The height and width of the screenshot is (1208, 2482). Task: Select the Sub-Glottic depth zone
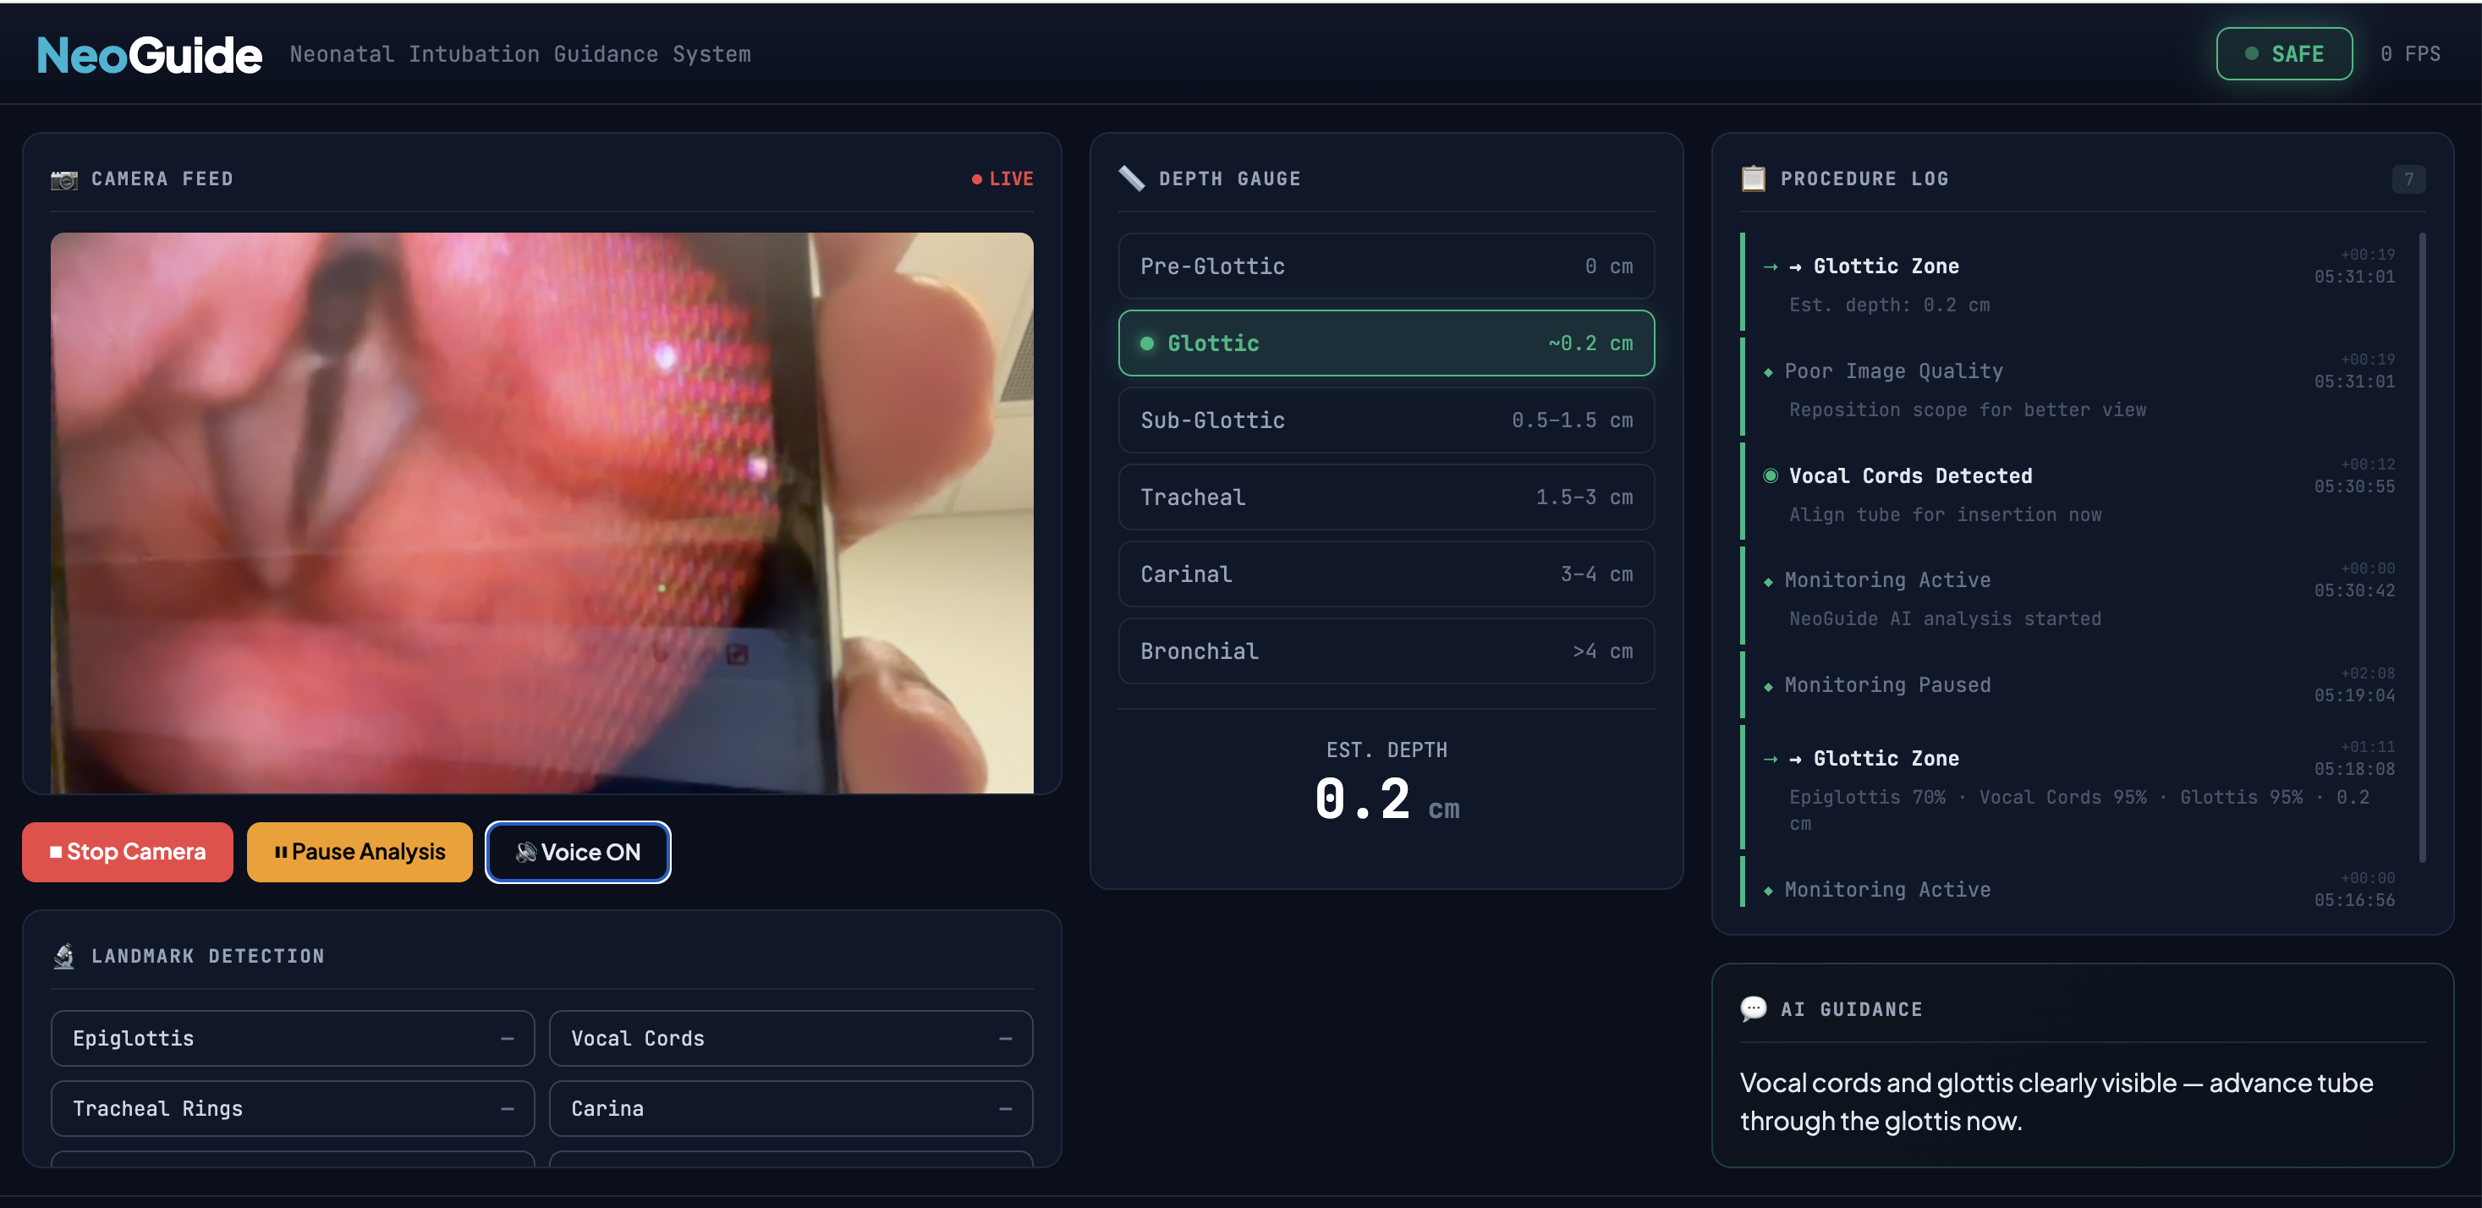[1386, 420]
